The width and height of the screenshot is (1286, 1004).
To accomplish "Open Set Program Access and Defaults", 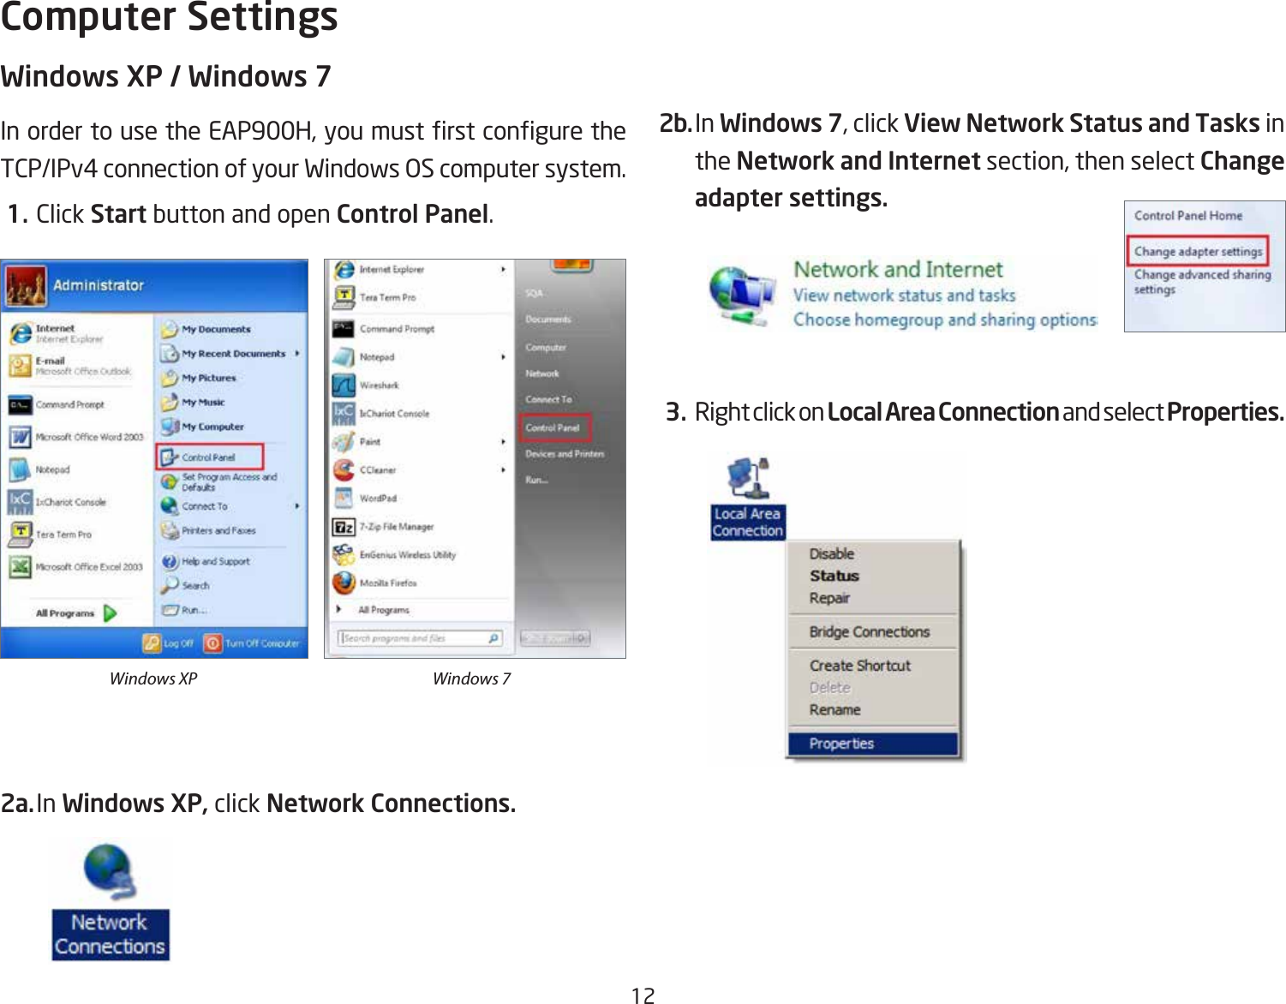I will 219,482.
